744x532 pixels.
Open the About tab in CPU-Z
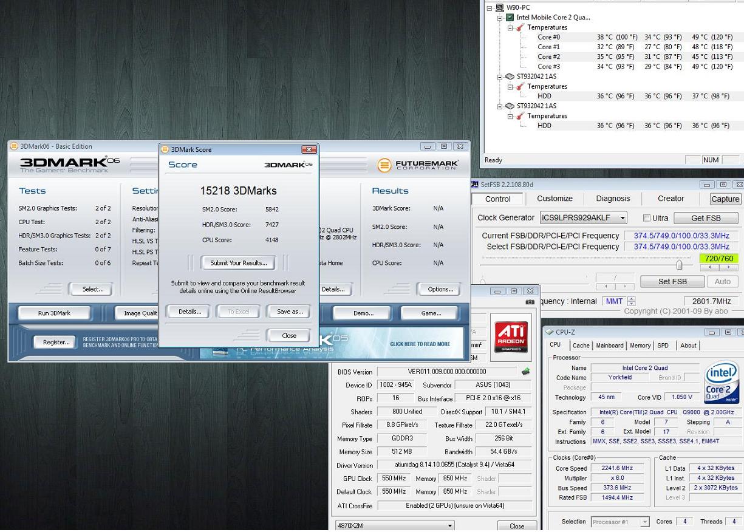tap(688, 346)
